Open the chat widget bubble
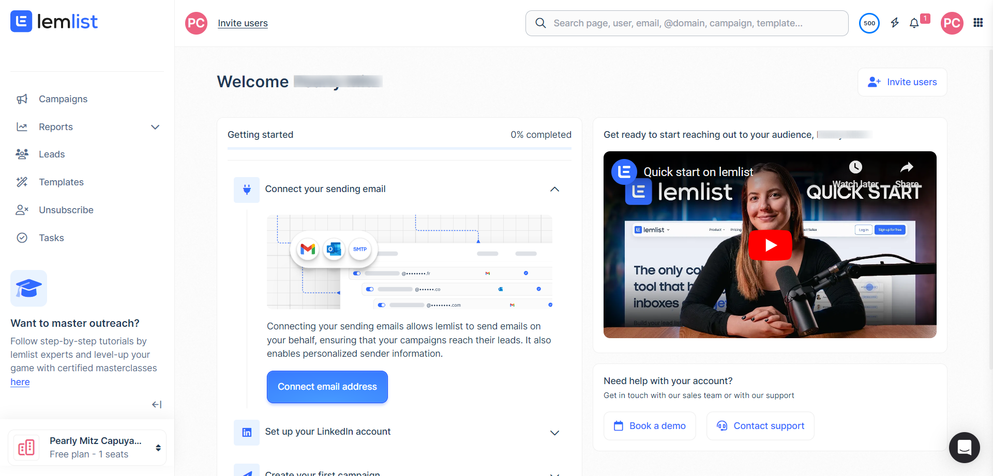The height and width of the screenshot is (476, 993). (x=964, y=447)
